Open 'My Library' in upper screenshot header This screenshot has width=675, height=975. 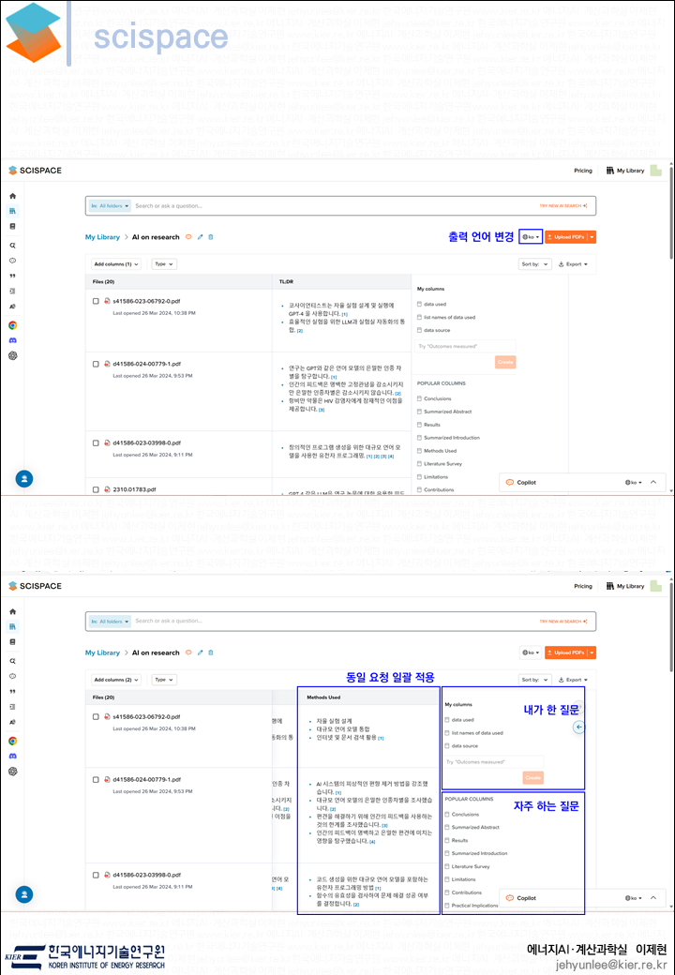tap(625, 171)
